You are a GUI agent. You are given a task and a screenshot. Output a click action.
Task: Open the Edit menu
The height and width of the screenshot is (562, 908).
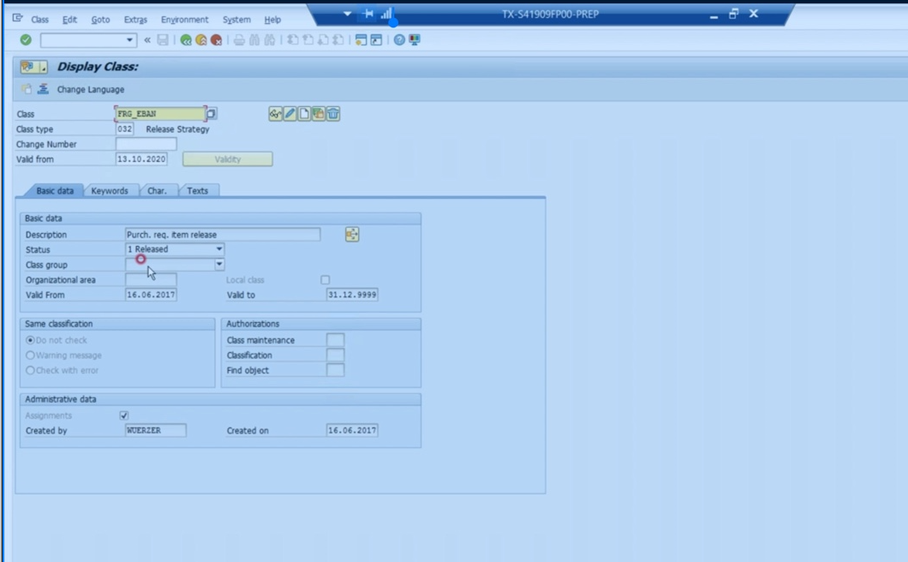[69, 20]
